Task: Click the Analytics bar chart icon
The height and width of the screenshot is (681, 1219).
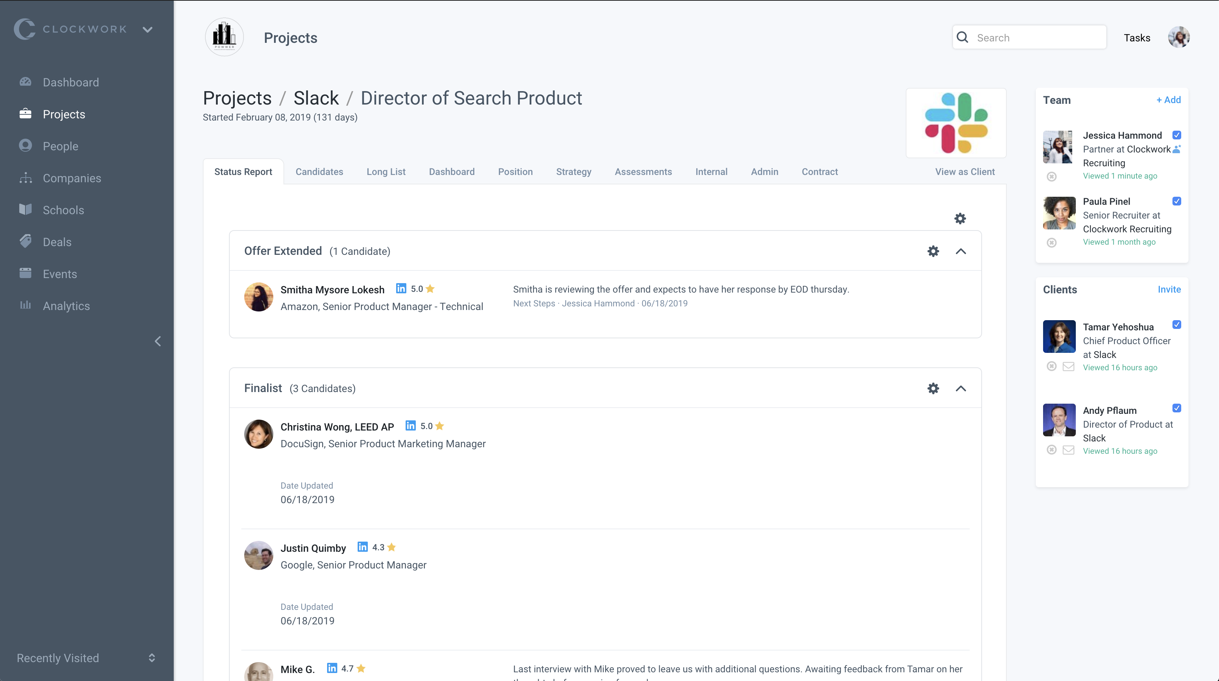Action: [25, 305]
